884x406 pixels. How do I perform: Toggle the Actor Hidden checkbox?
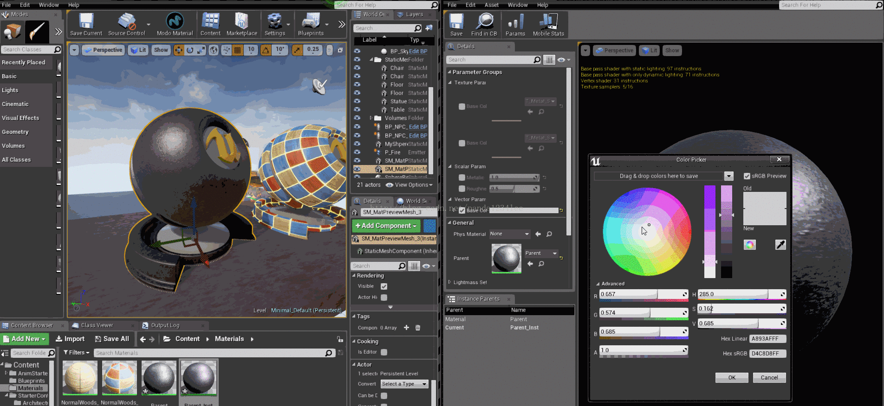coord(384,298)
